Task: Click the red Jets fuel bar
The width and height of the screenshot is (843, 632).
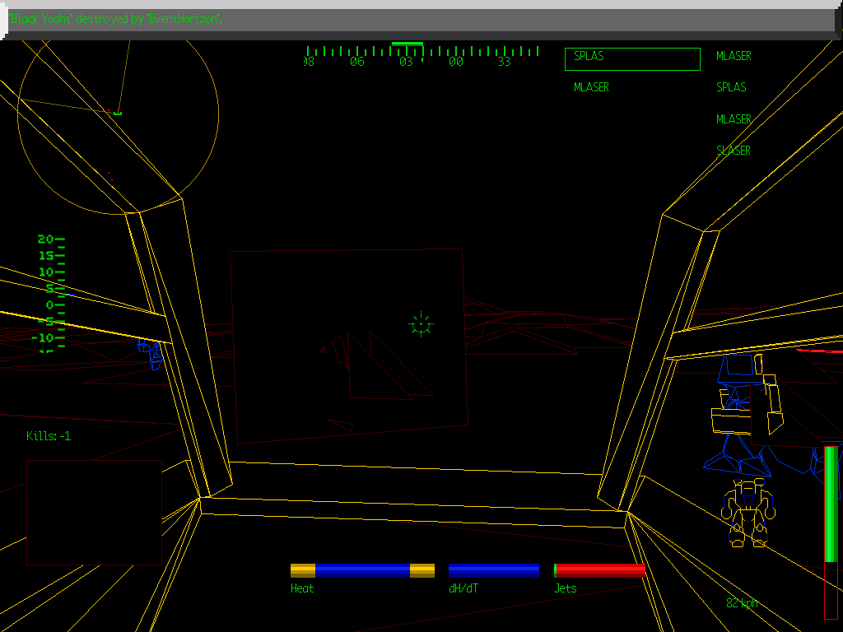Action: click(598, 569)
